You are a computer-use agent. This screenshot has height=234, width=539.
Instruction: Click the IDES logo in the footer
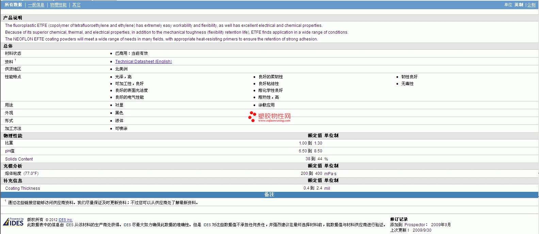(13, 222)
